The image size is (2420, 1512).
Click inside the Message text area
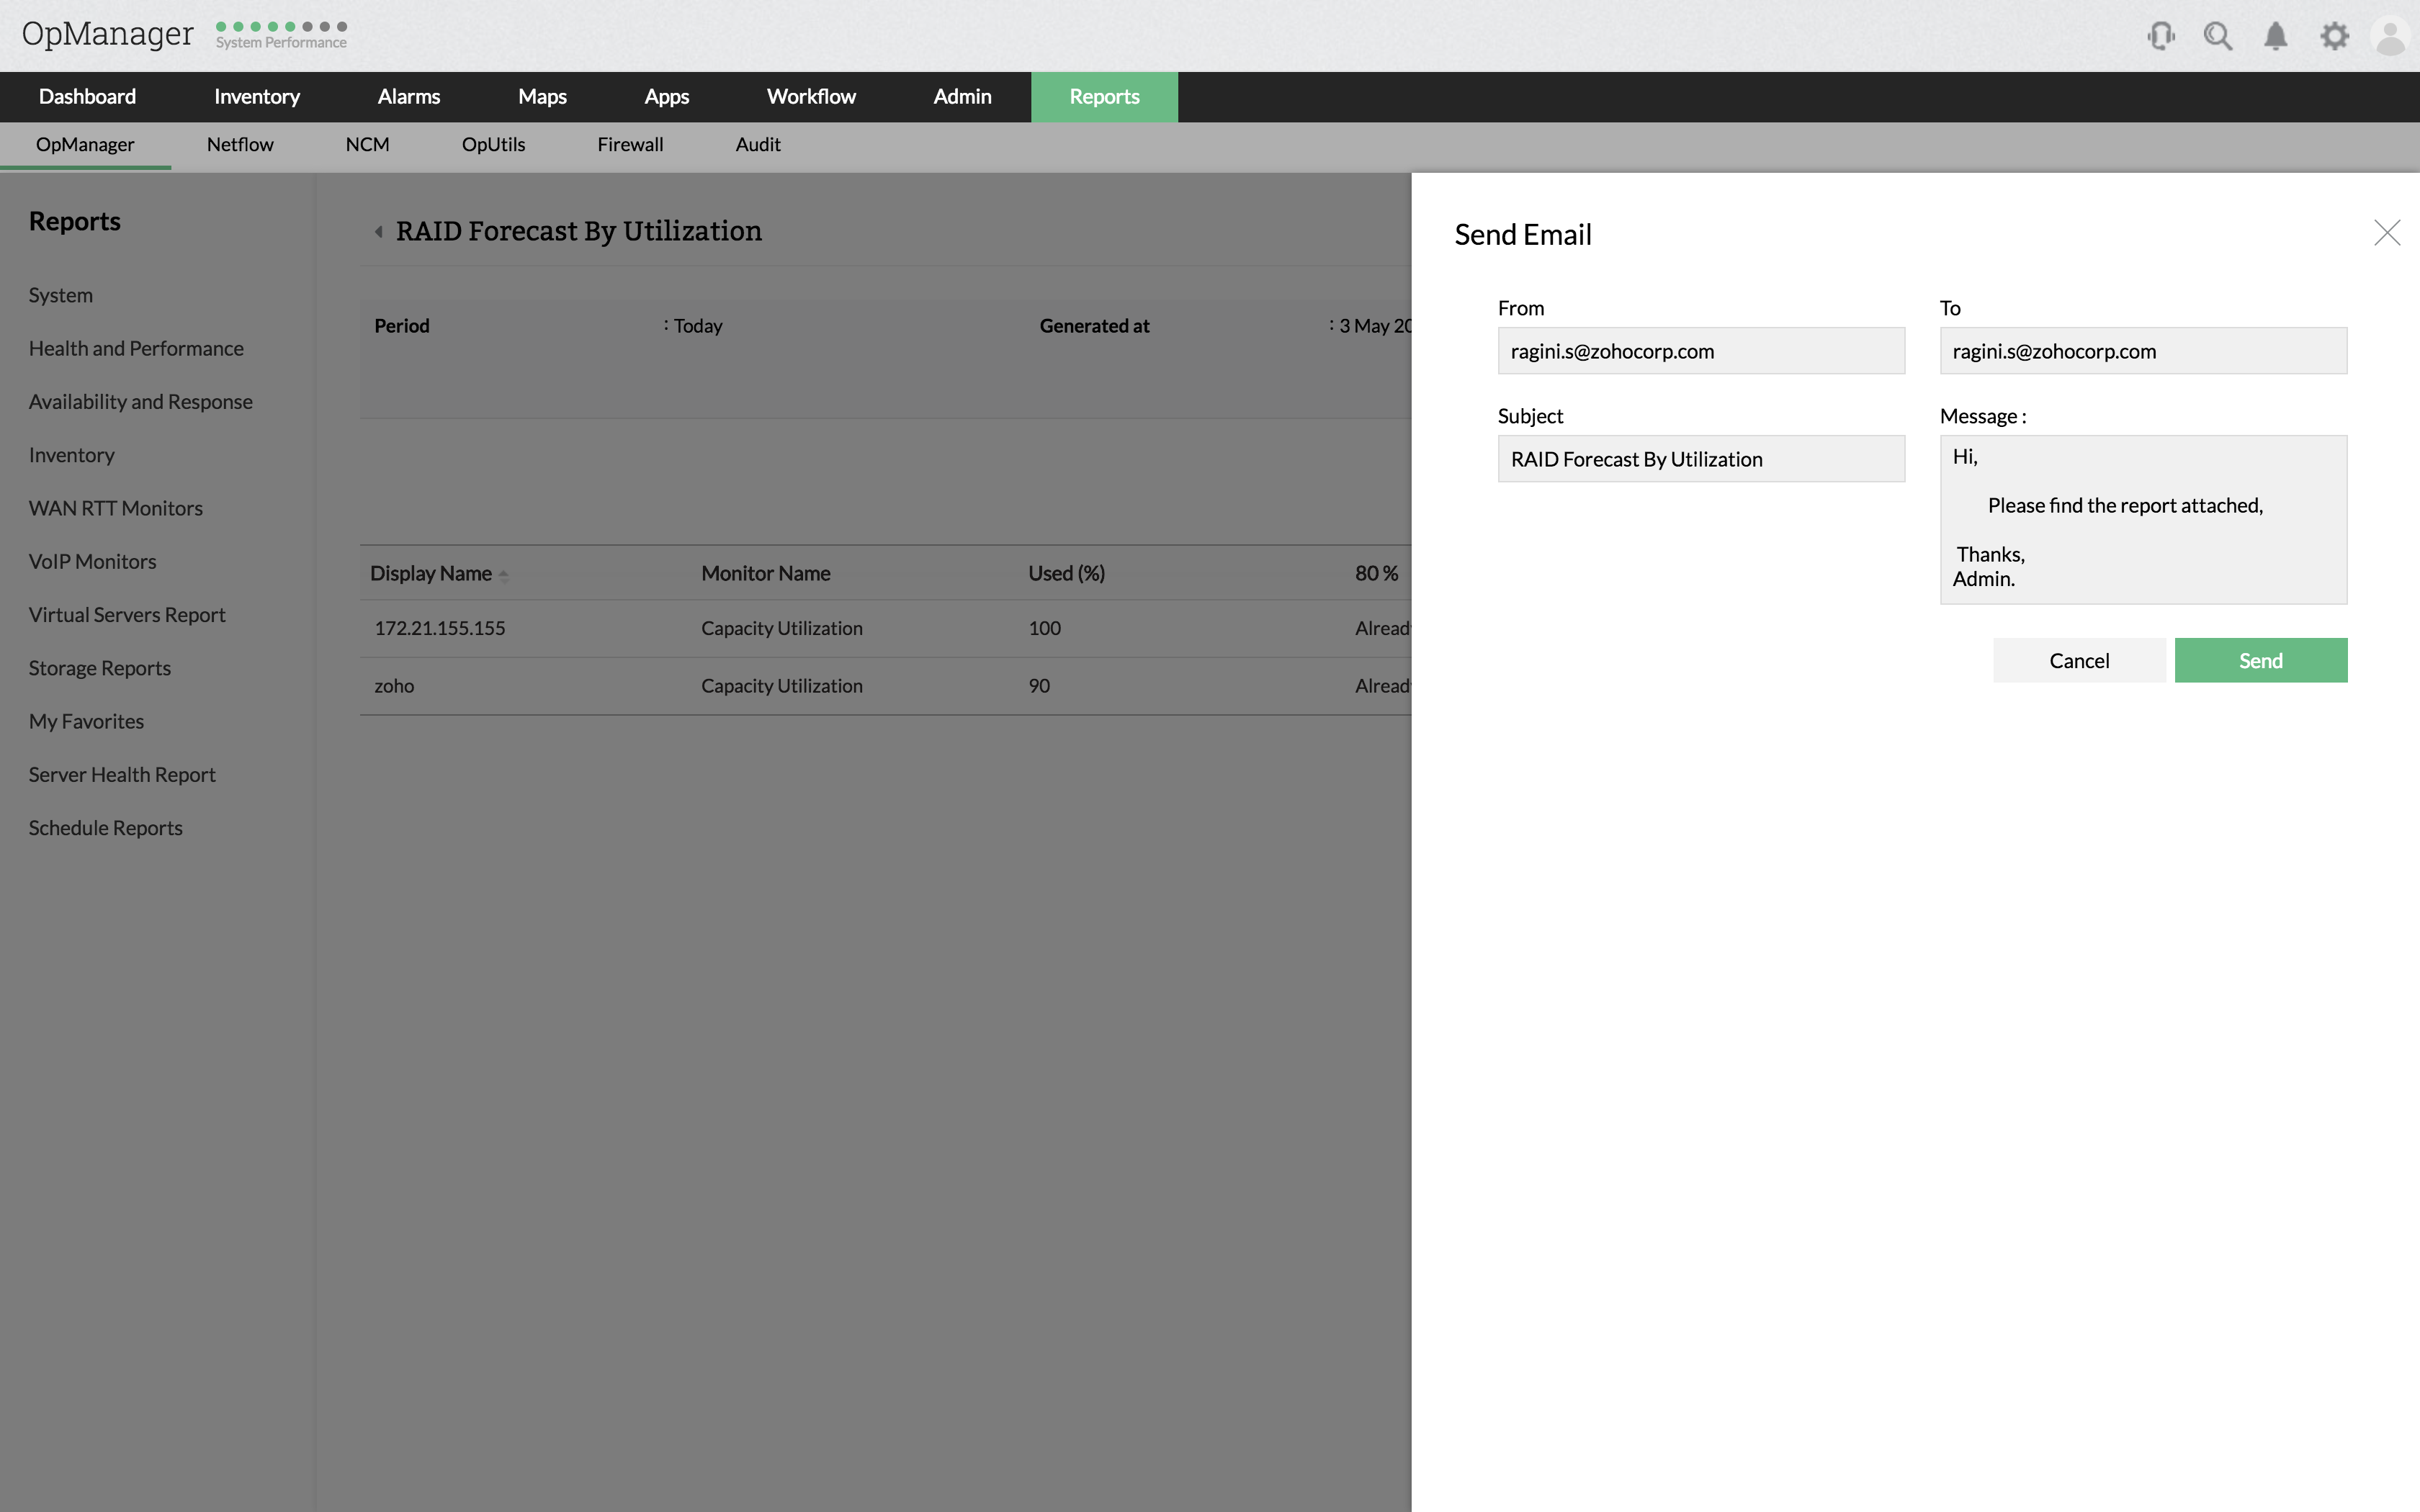(x=2142, y=519)
